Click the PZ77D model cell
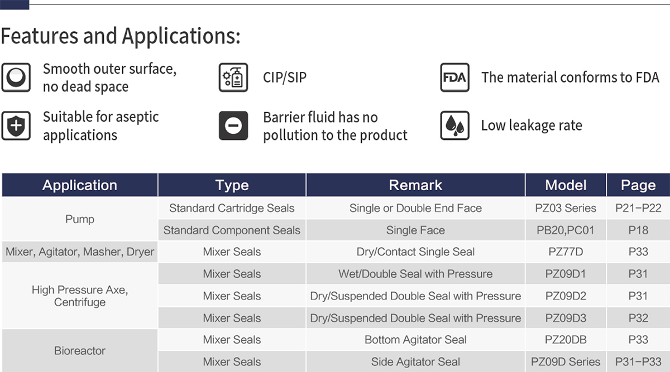This screenshot has width=670, height=372. point(566,252)
